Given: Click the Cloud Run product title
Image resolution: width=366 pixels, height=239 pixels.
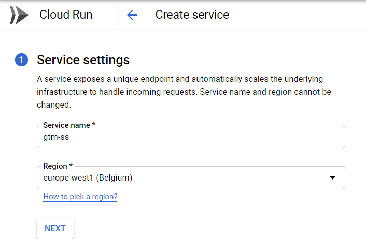Looking at the screenshot, I should (x=66, y=15).
